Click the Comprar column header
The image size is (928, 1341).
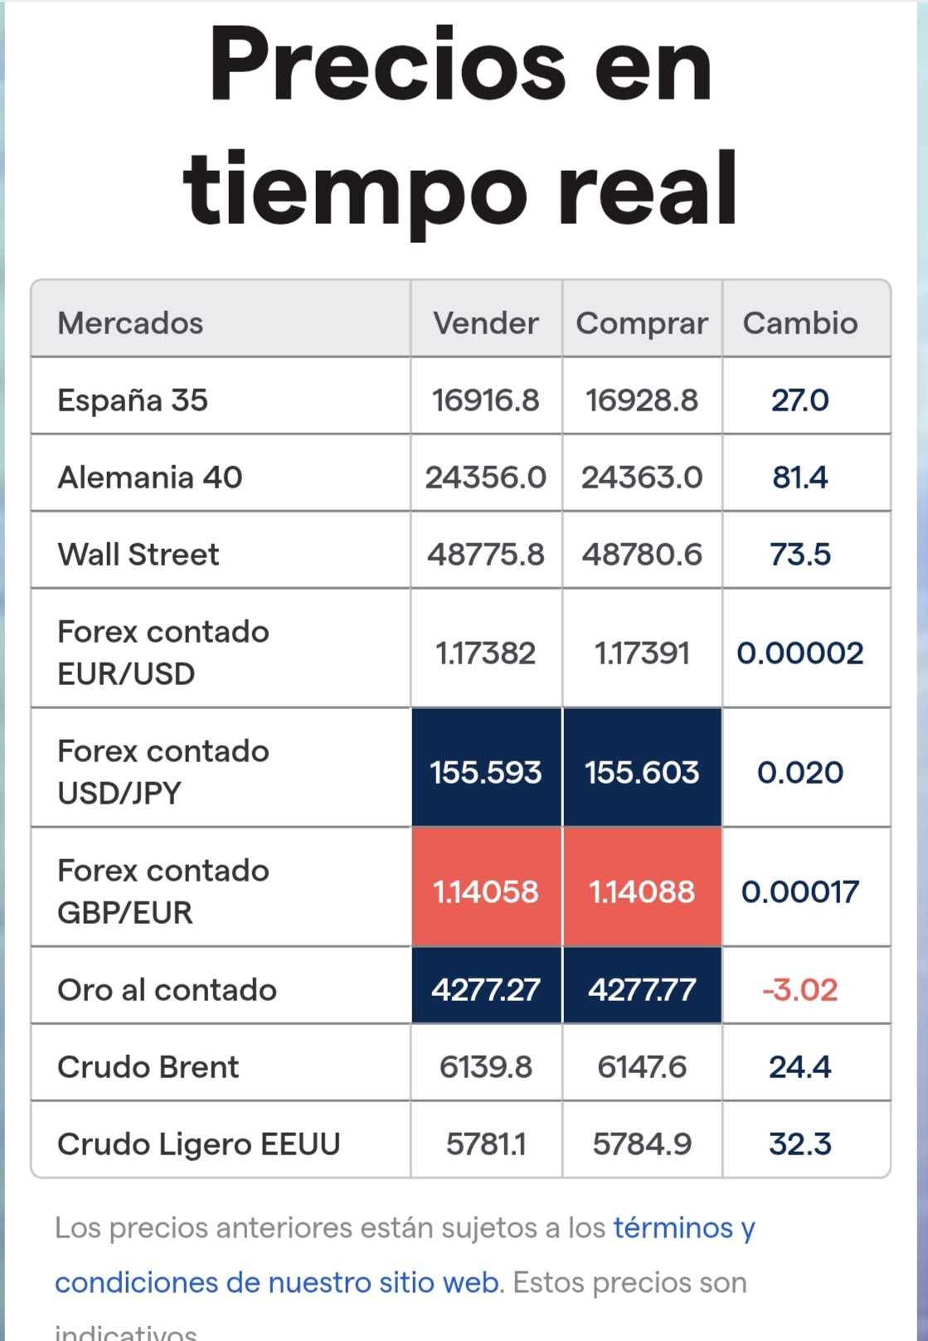pos(642,323)
